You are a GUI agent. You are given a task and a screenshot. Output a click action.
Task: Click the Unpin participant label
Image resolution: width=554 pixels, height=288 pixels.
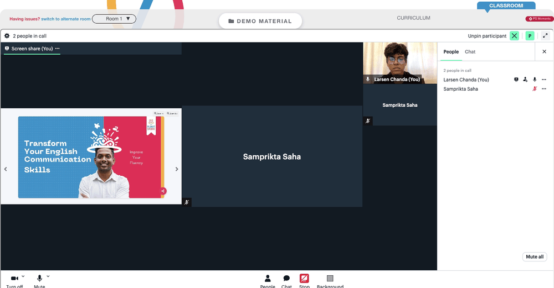coord(487,36)
